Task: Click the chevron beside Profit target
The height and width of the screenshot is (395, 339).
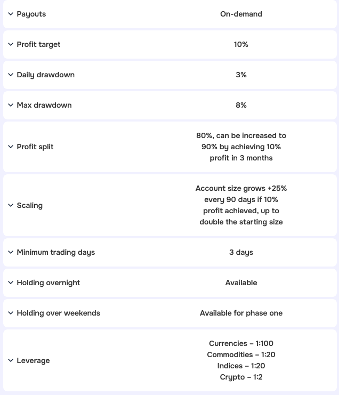Action: pos(11,44)
